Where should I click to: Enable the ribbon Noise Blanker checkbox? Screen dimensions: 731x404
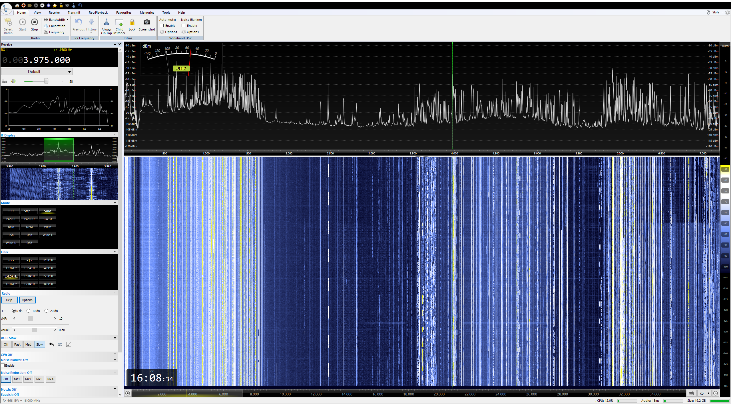(184, 26)
